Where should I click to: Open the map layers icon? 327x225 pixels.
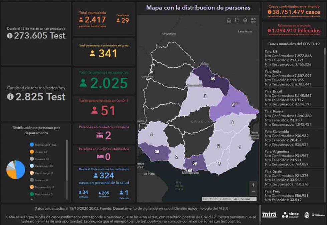click(x=245, y=20)
